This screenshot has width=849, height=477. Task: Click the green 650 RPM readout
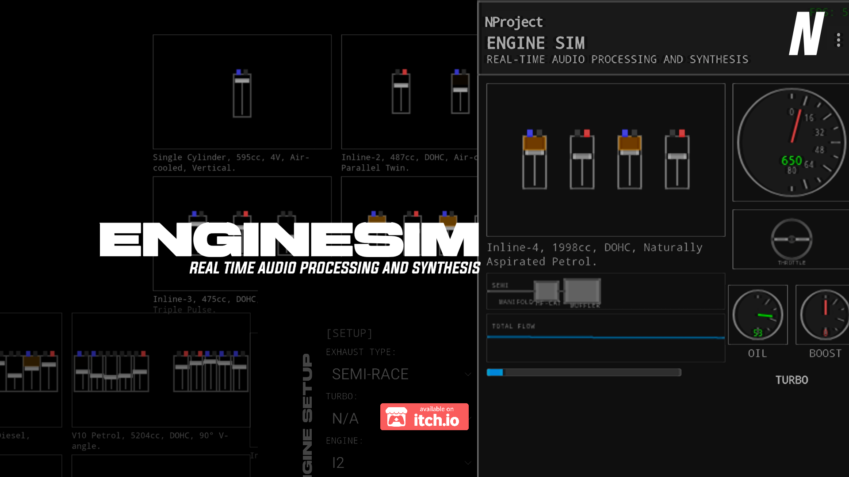tap(792, 160)
